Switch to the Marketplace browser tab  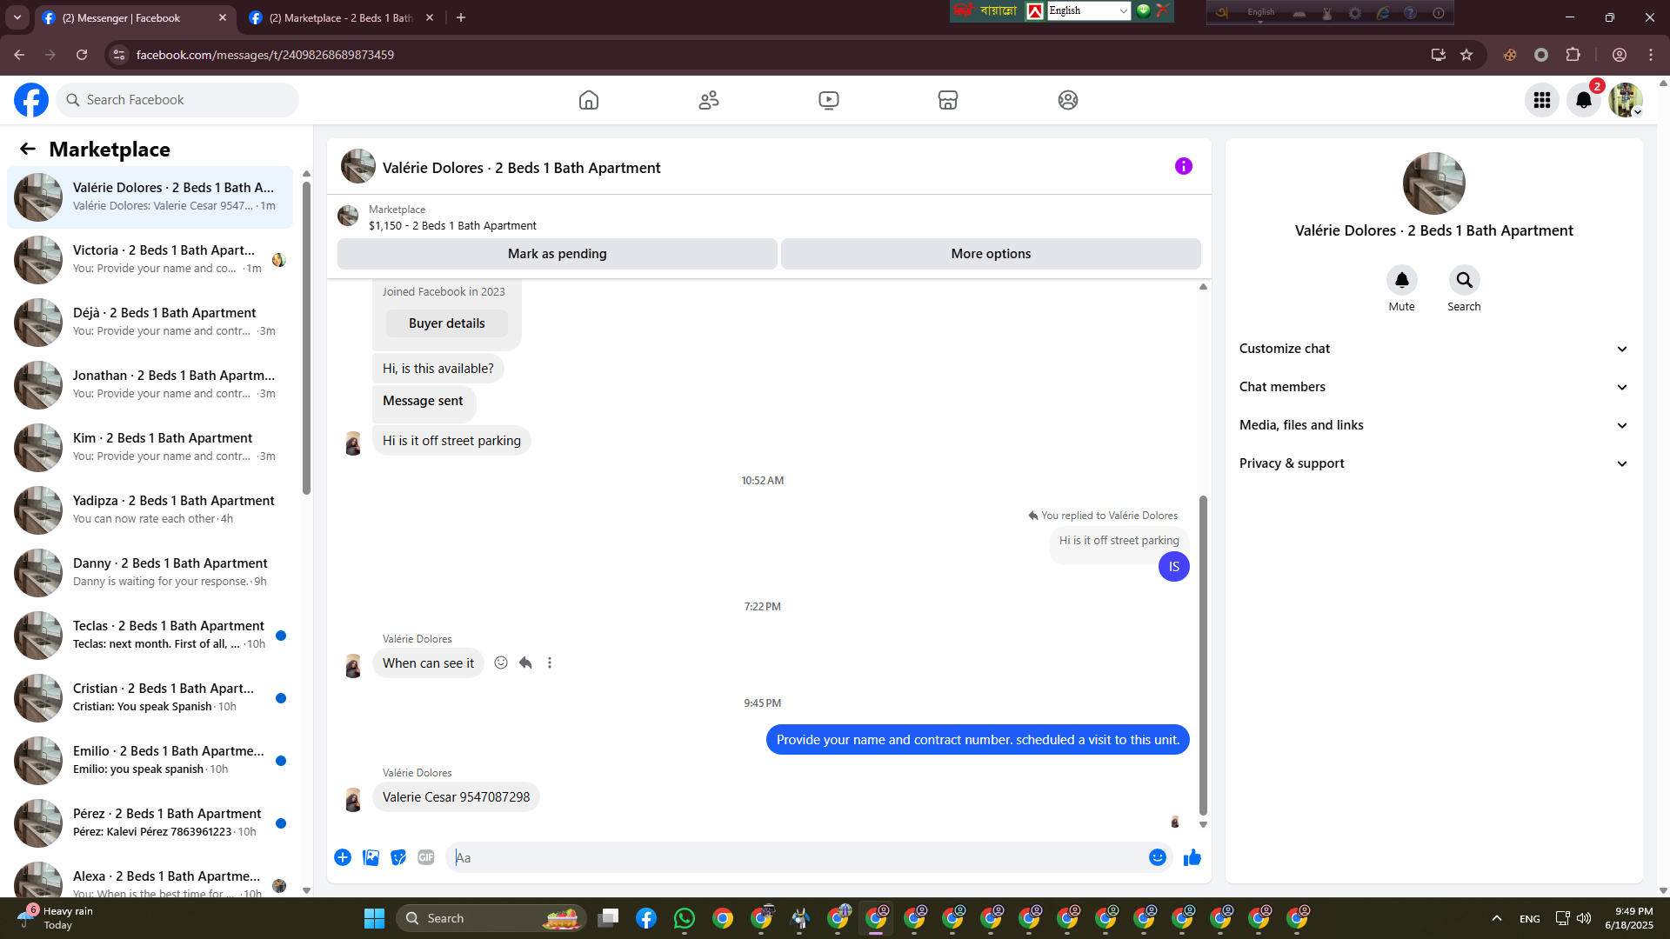tap(341, 17)
